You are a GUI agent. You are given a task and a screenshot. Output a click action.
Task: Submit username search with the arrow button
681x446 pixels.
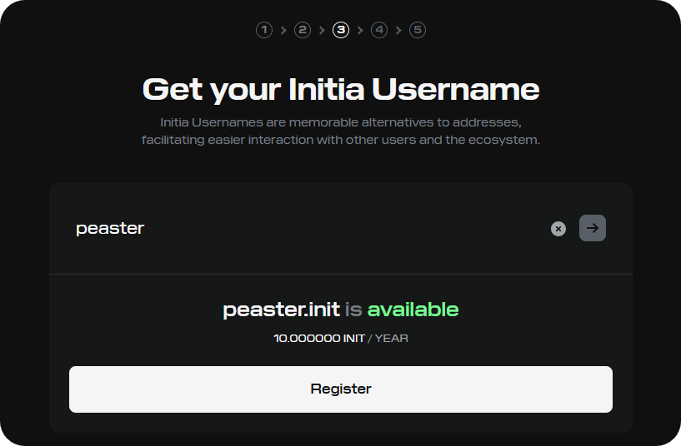(593, 228)
